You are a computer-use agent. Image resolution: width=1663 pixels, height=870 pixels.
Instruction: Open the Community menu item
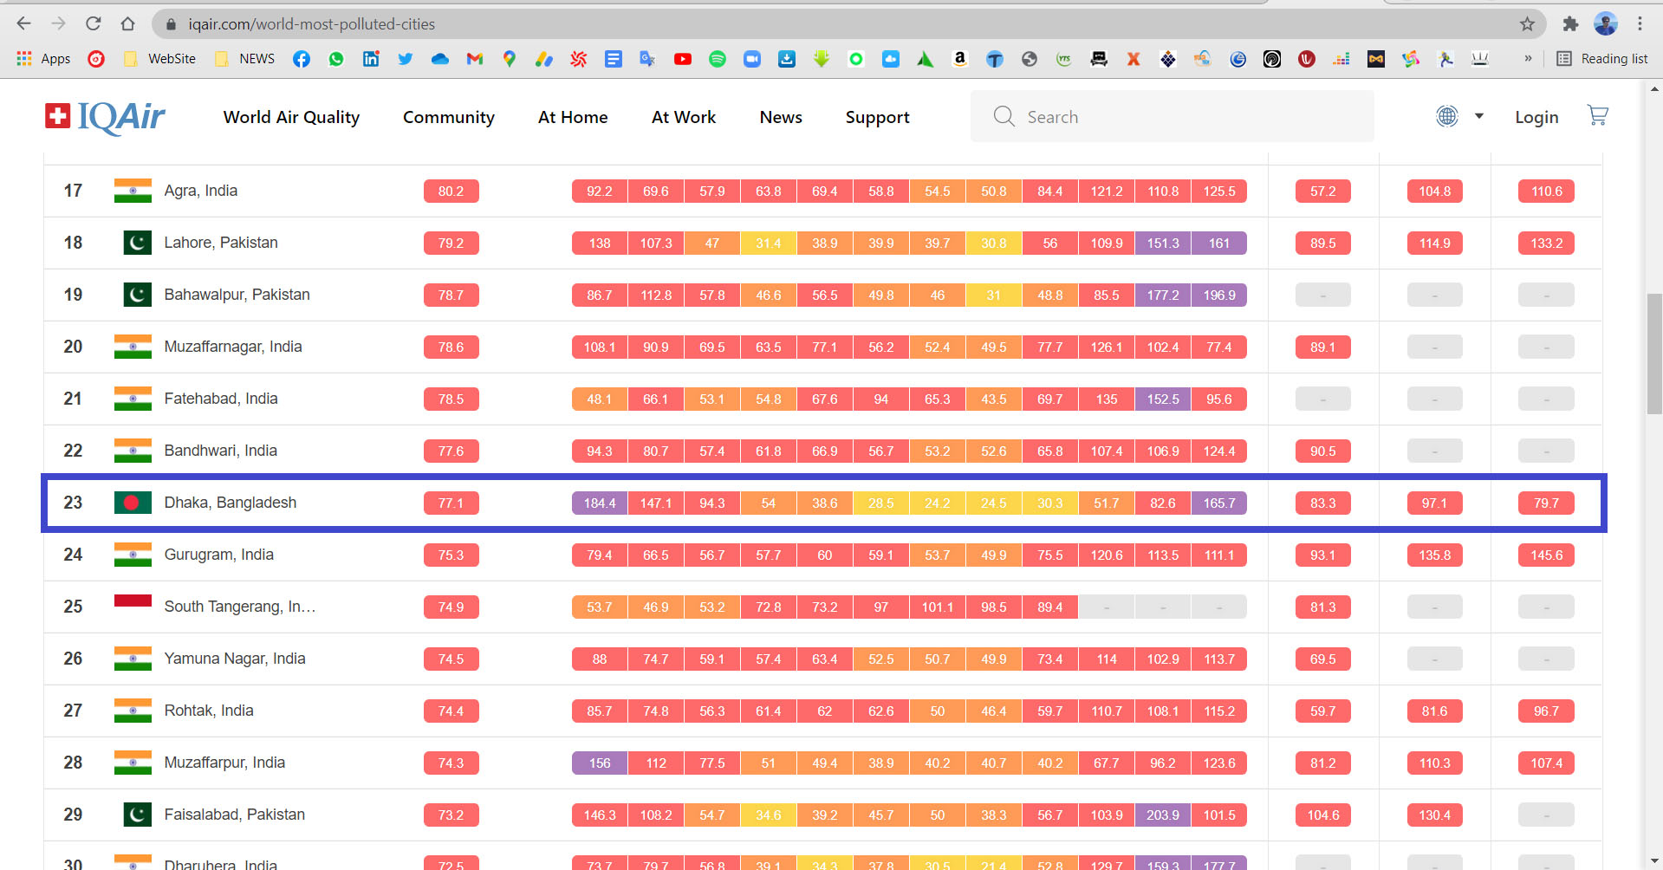(x=448, y=117)
